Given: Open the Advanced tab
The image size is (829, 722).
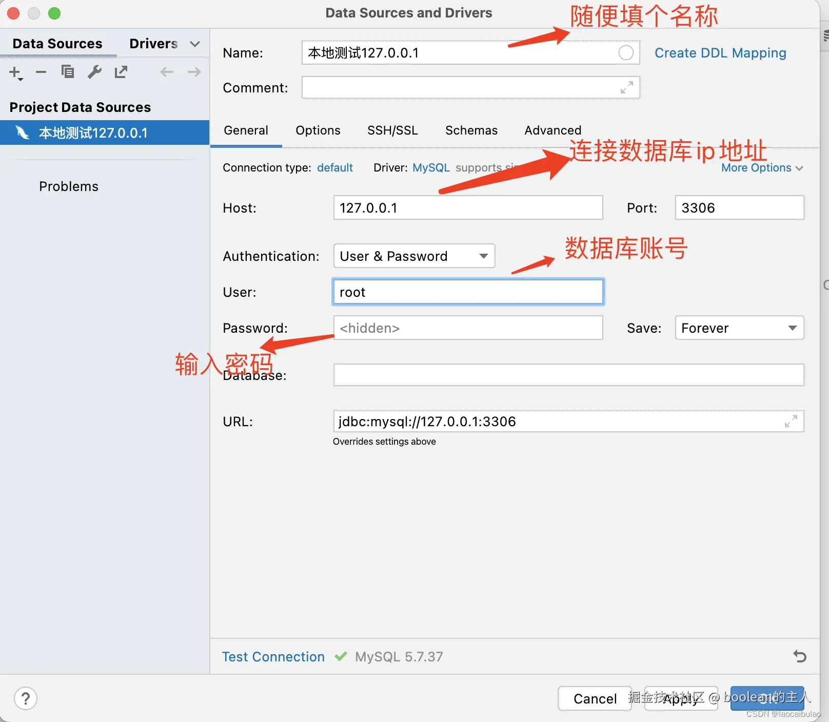Looking at the screenshot, I should click(x=553, y=130).
